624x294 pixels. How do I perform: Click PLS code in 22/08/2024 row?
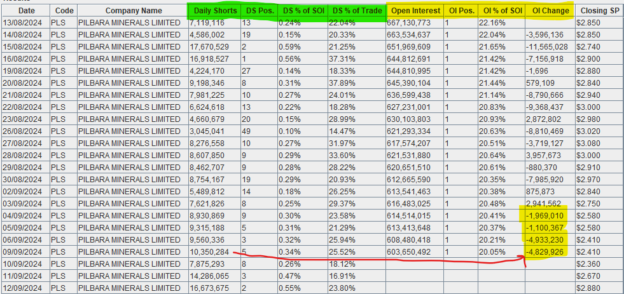coord(58,107)
